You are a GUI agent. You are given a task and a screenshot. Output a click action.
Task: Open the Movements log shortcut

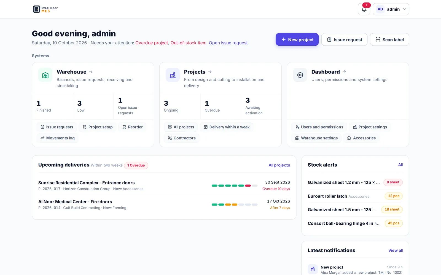pos(58,138)
